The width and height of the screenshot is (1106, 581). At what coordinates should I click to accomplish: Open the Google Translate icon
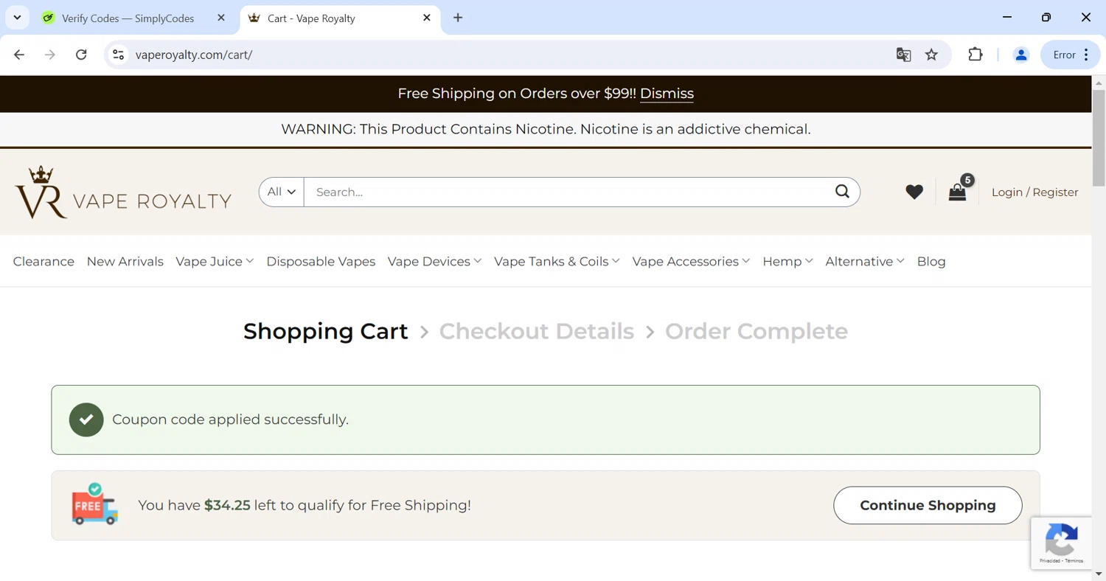(903, 55)
